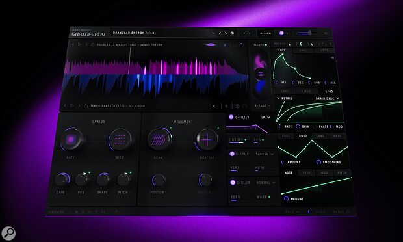Click the Shape knob
Viewport: 403px width, 242px height.
coord(103,180)
